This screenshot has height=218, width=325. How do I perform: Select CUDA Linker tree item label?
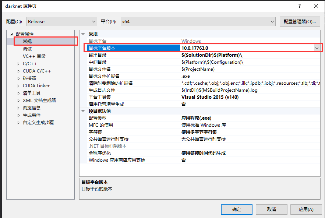(36, 86)
